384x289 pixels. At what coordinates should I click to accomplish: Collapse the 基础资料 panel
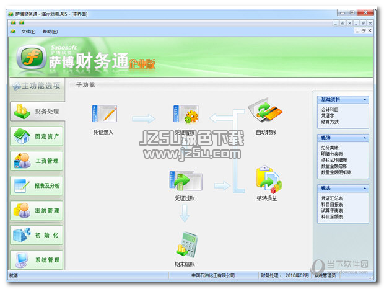tap(365, 99)
